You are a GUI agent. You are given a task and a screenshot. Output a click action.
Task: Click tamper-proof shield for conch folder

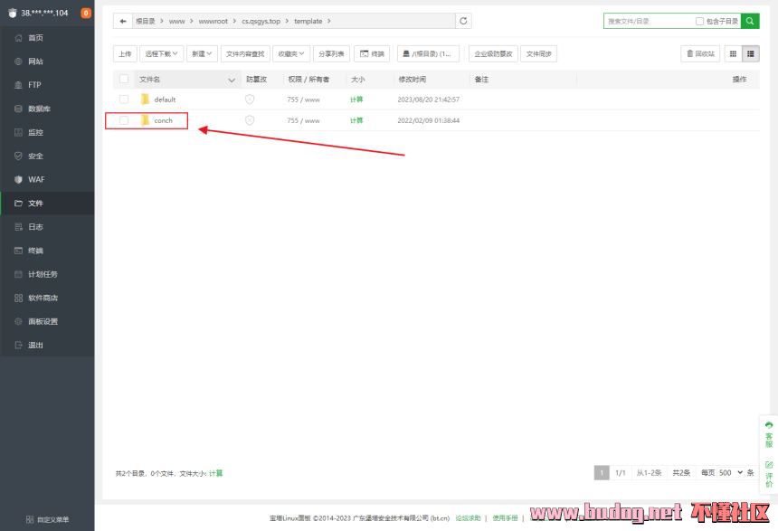point(250,120)
